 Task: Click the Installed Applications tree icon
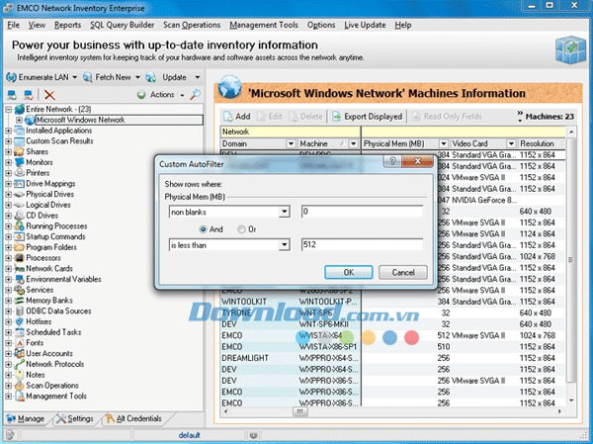19,131
